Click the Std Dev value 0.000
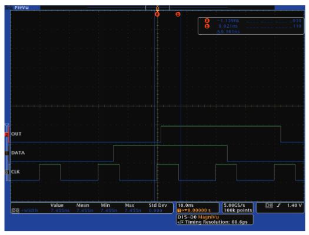 155,210
